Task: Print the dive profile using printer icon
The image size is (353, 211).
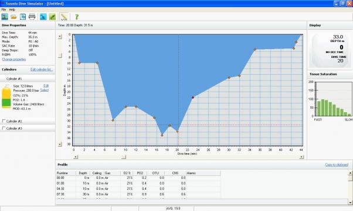Action: click(32, 17)
